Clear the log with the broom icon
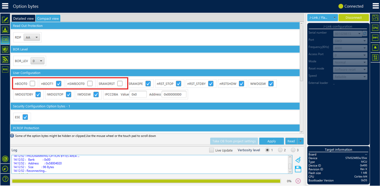Viewport: 380px width, 186px height. pyautogui.click(x=298, y=160)
